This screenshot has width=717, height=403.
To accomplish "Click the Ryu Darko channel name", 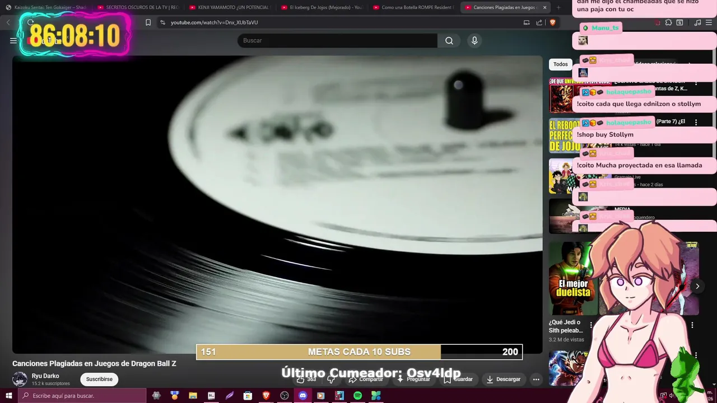I will [x=45, y=376].
